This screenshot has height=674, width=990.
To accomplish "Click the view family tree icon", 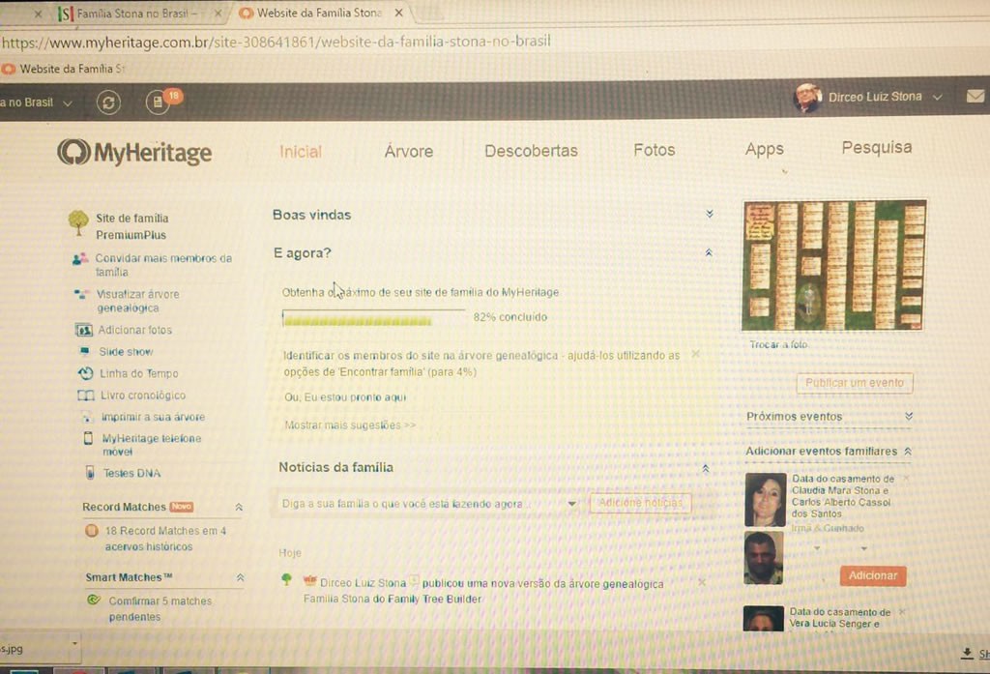I will pyautogui.click(x=81, y=294).
